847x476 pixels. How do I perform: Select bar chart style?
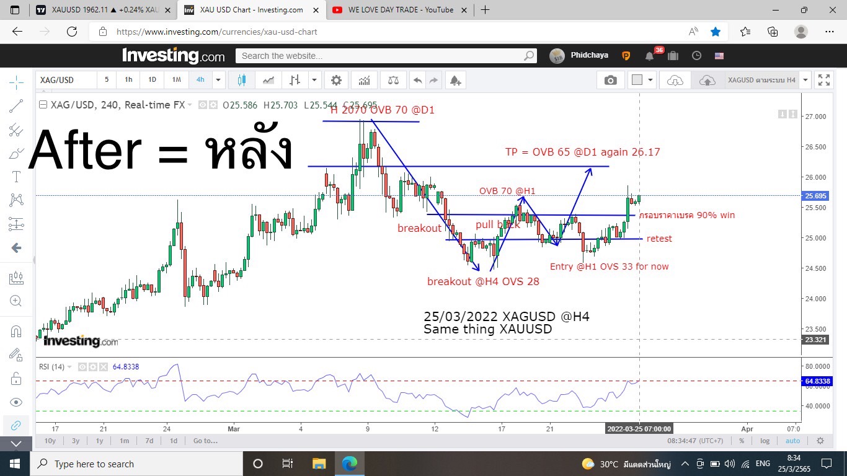tap(295, 80)
